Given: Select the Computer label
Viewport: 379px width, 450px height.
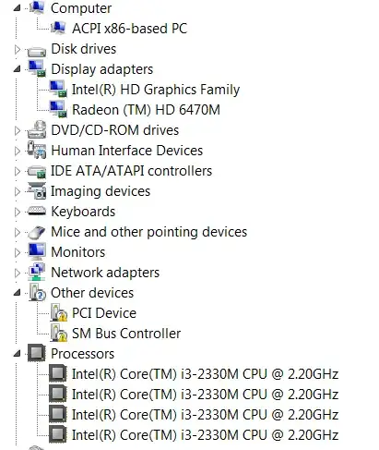Looking at the screenshot, I should tap(81, 8).
